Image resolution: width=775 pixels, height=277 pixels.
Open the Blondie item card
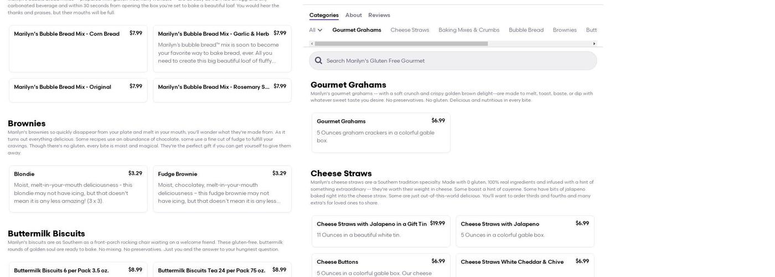point(78,189)
